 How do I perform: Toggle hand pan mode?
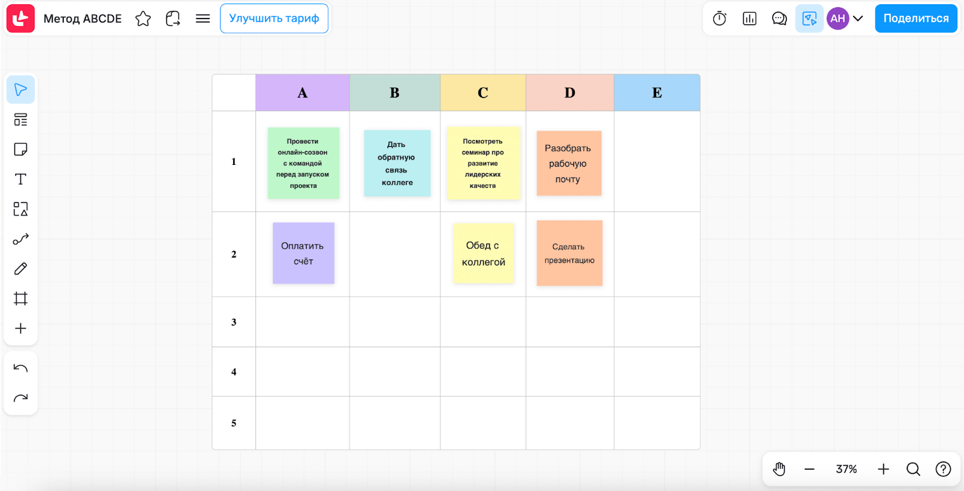coord(779,469)
